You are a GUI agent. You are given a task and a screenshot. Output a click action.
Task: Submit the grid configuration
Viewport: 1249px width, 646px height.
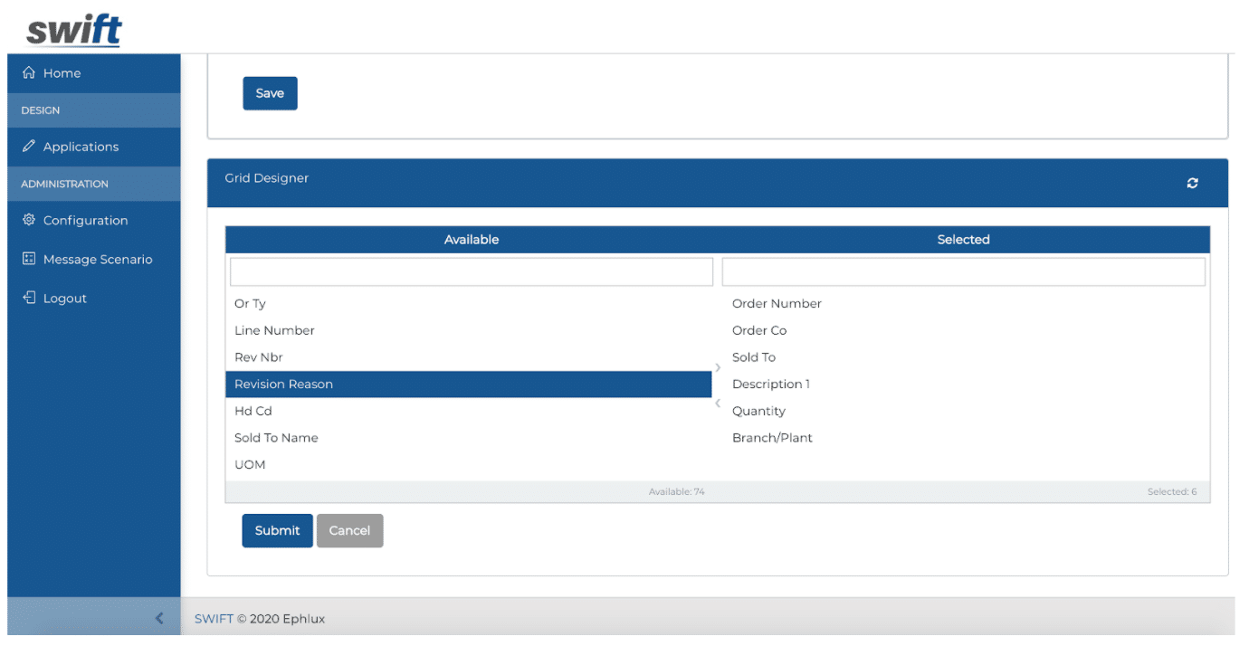pyautogui.click(x=277, y=530)
